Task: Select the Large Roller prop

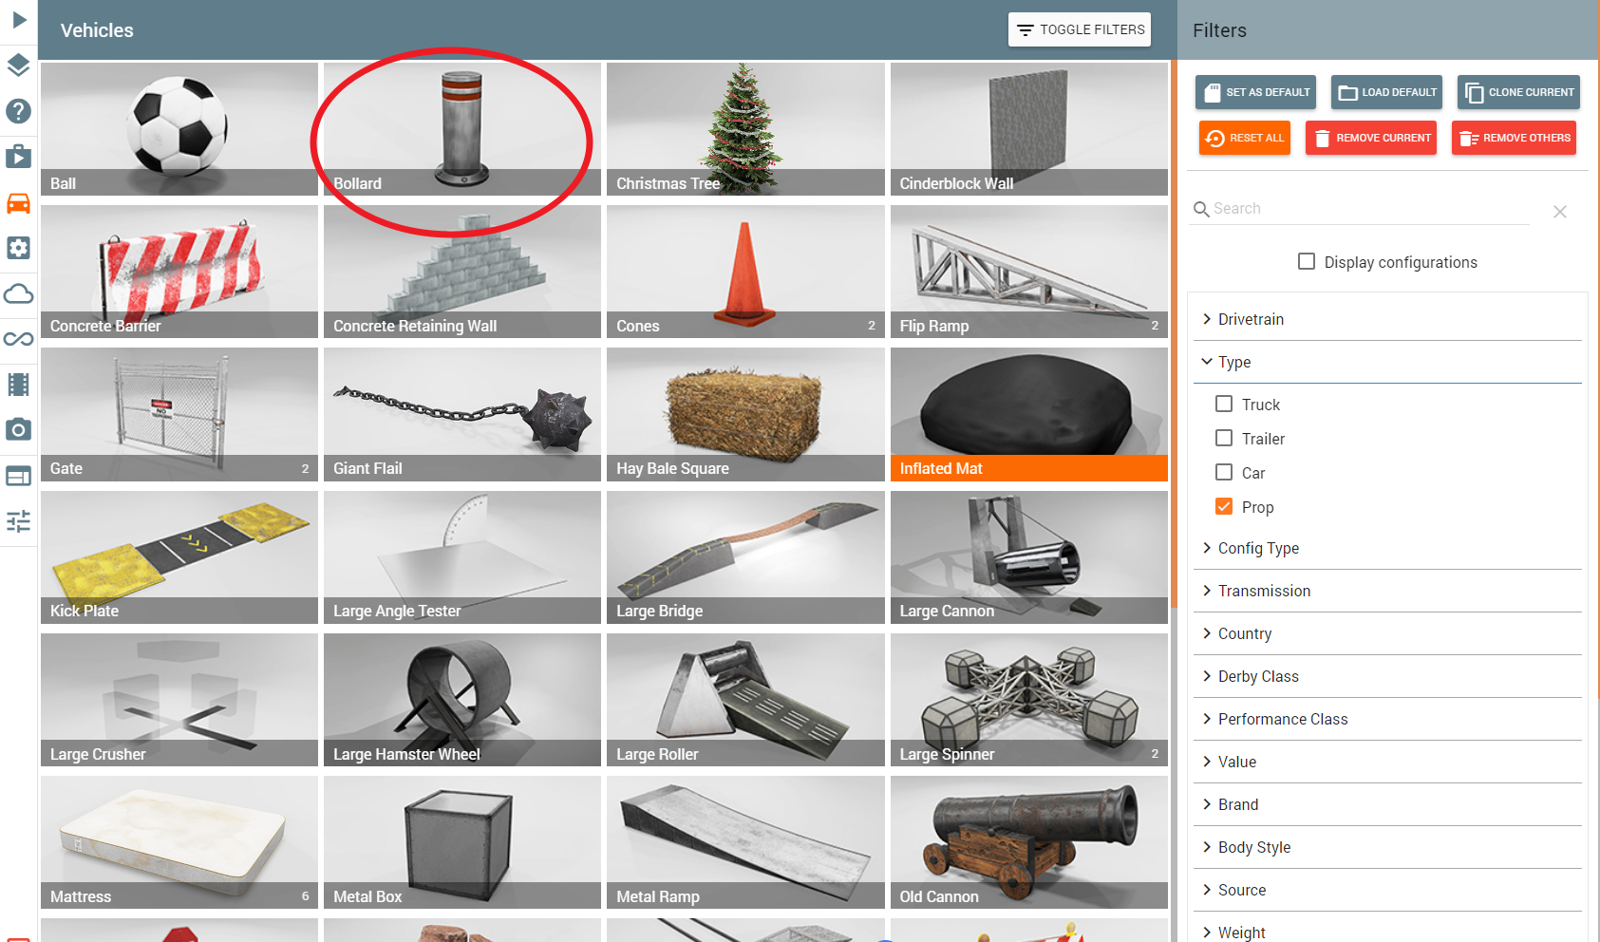Action: tap(745, 700)
